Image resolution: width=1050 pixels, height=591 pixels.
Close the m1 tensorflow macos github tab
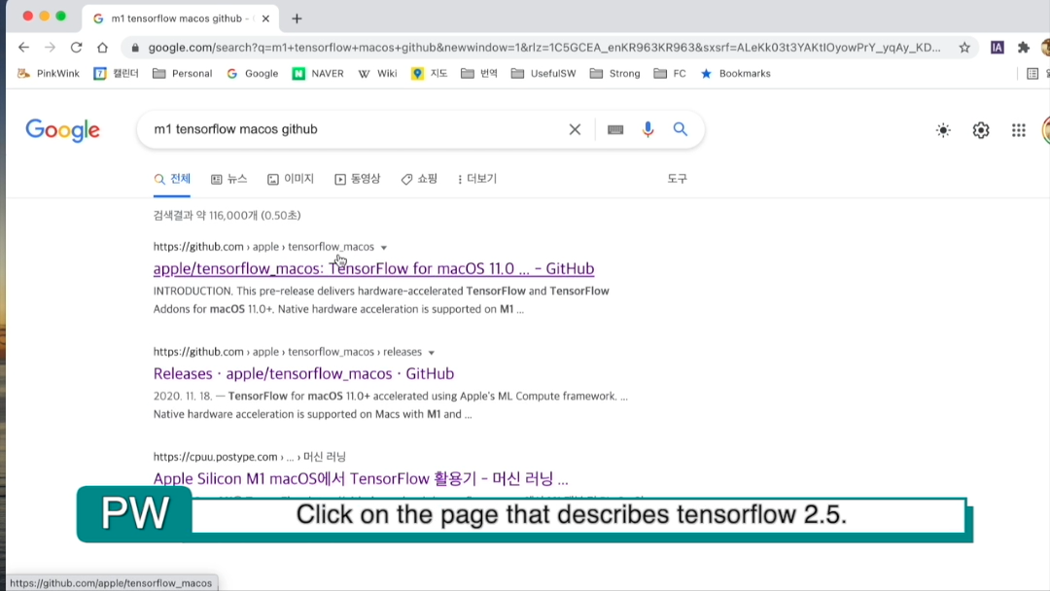point(265,18)
